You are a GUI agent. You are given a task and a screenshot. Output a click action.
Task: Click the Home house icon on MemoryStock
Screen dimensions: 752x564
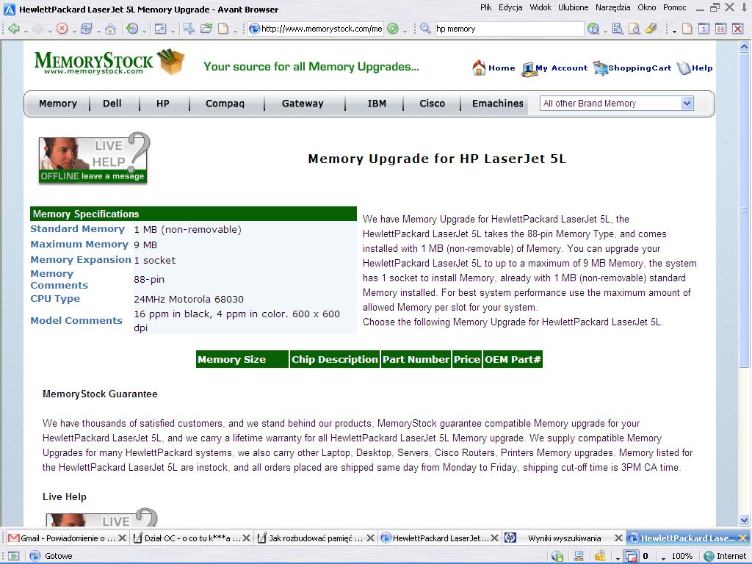click(x=479, y=68)
